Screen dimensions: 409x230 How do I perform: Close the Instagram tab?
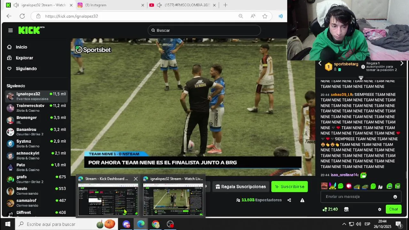click(143, 5)
